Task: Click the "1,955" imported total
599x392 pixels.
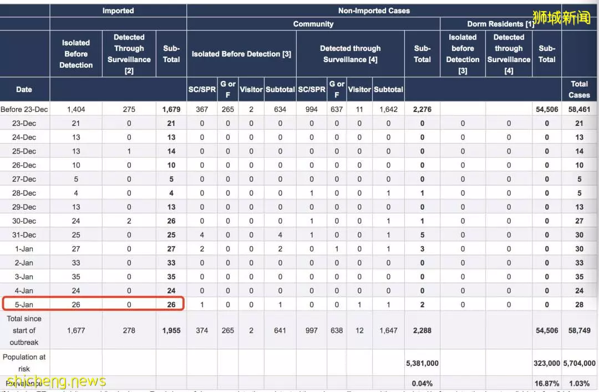Action: point(171,330)
